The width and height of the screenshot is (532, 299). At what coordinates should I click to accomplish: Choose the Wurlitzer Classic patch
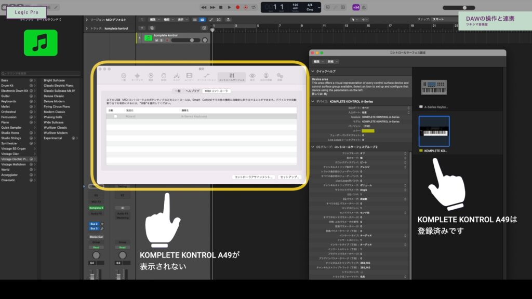[55, 128]
